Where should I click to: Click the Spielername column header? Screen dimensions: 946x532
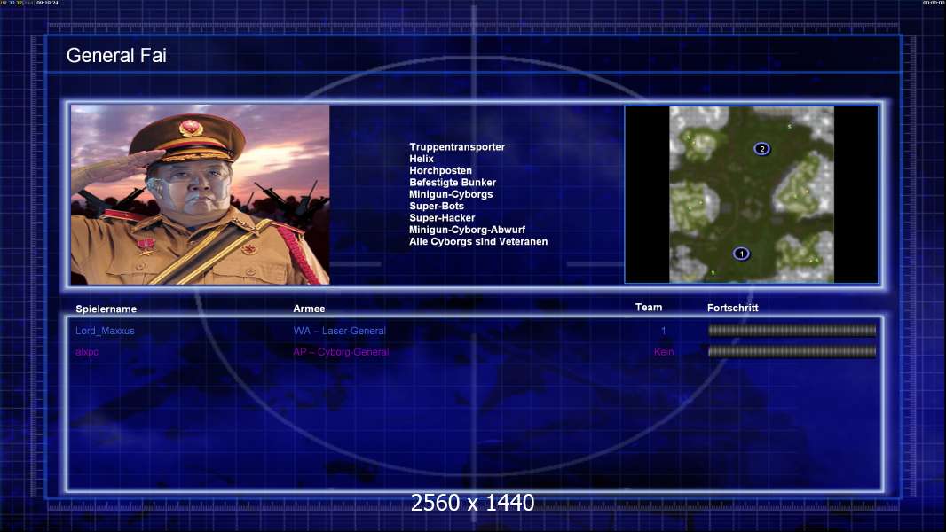[x=106, y=309]
